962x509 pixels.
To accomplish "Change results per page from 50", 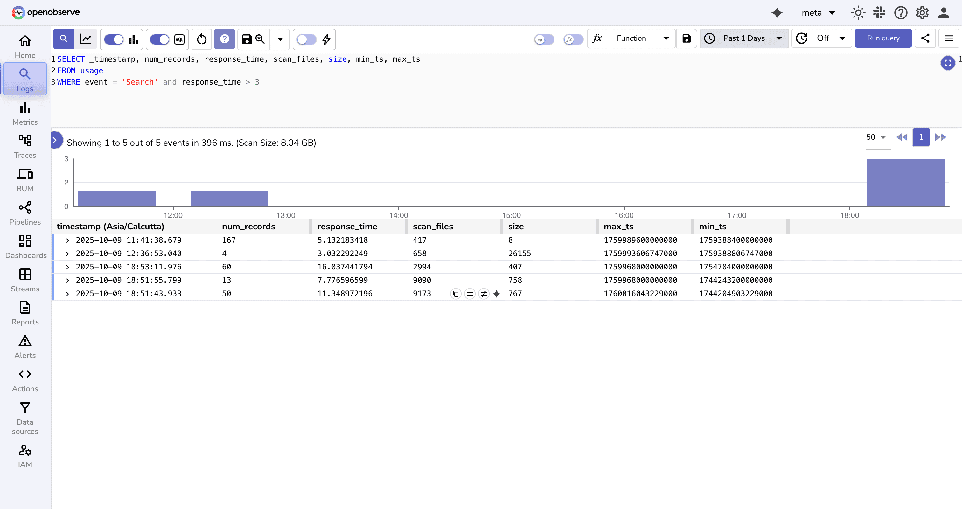I will (876, 137).
